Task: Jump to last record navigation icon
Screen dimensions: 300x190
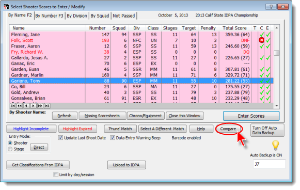Action: [47, 106]
